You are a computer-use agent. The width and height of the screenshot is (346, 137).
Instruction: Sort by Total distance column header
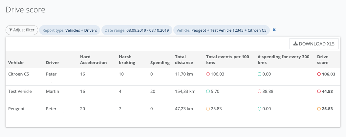click(184, 60)
